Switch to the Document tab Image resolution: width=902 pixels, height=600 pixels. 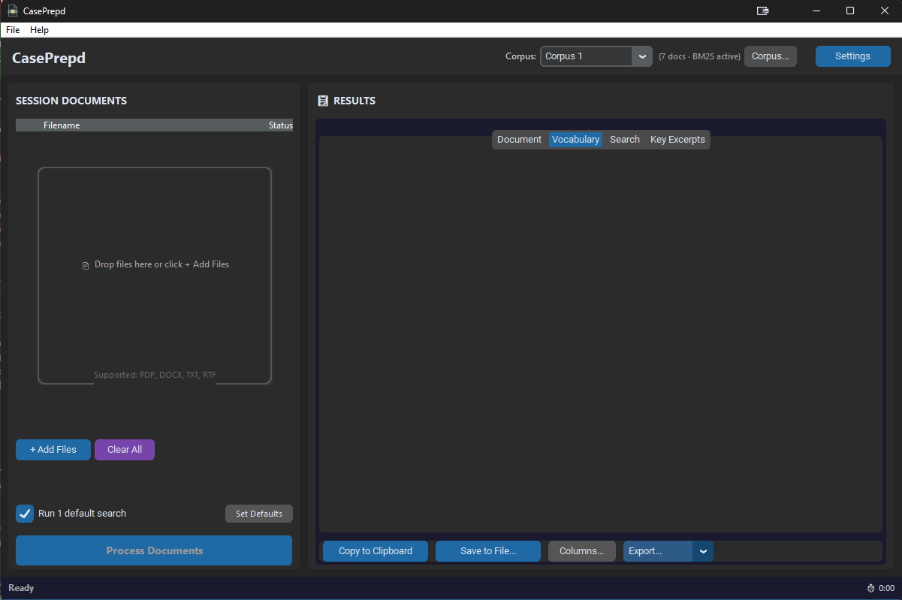coord(519,139)
